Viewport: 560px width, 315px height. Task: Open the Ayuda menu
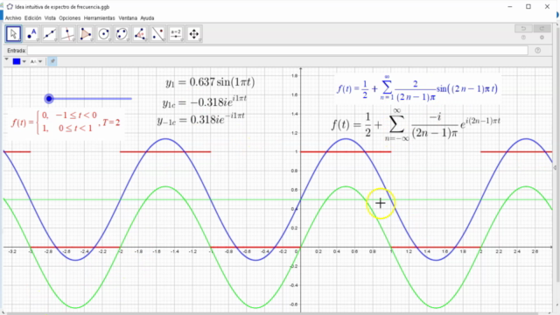click(x=147, y=17)
